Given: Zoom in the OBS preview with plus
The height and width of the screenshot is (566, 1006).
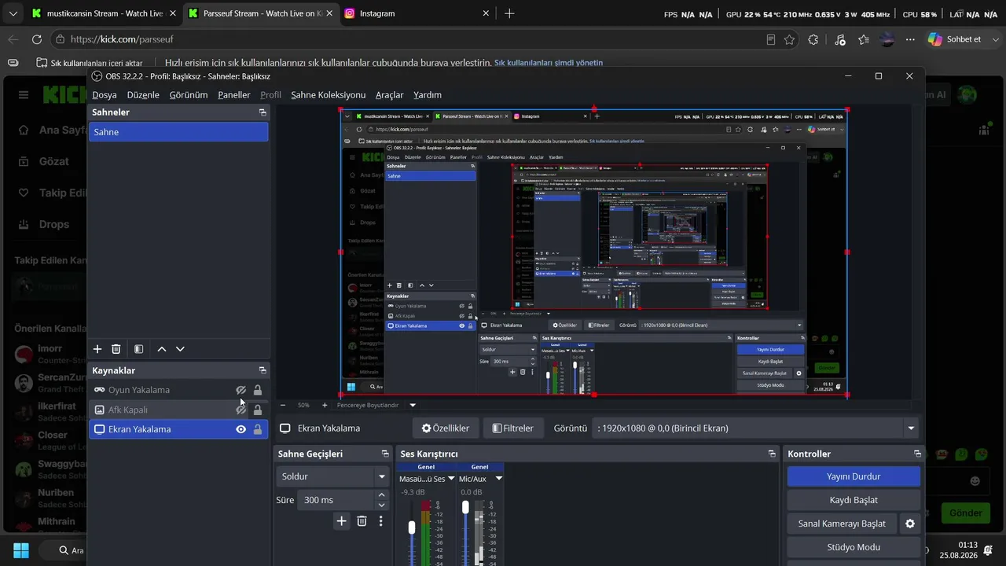Looking at the screenshot, I should click(x=325, y=405).
